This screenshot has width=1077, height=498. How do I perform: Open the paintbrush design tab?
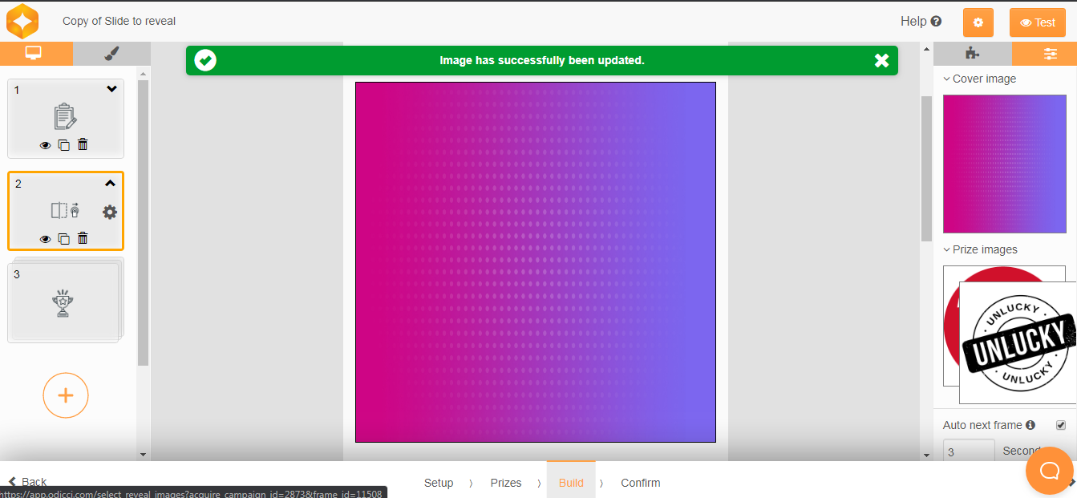tap(111, 54)
